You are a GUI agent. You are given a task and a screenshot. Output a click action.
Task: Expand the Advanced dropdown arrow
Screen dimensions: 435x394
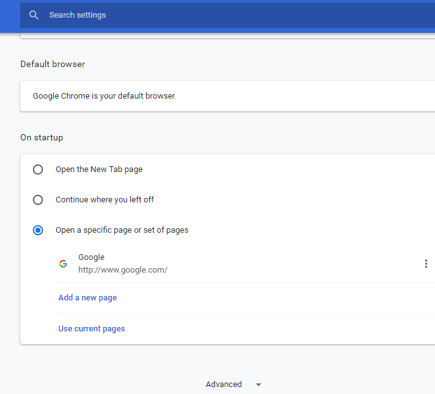(258, 385)
